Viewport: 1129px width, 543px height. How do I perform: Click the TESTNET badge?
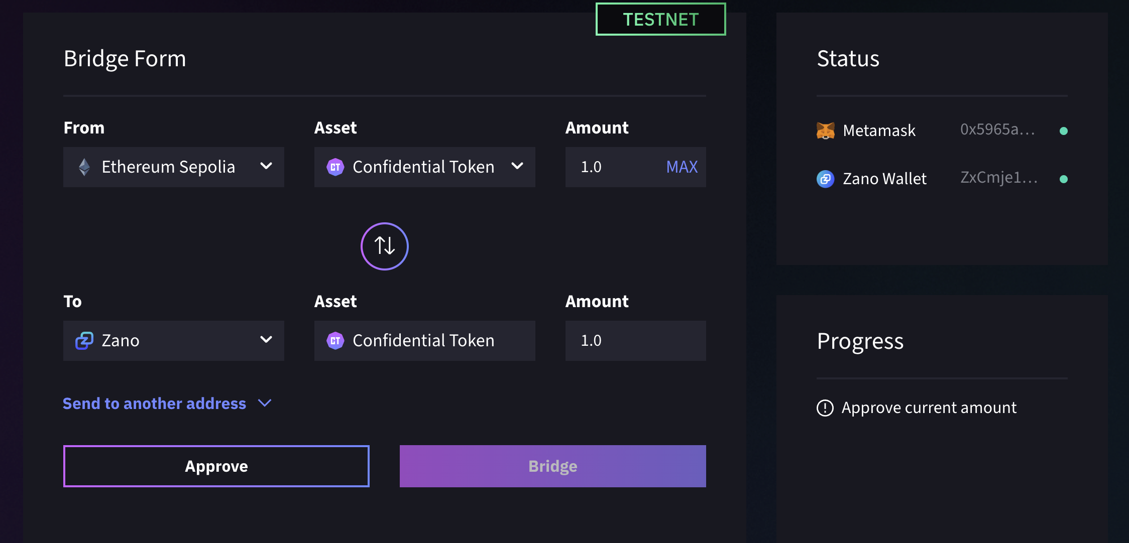click(660, 20)
